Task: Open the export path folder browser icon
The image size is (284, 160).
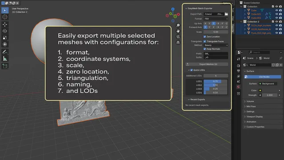Action: [x=226, y=14]
